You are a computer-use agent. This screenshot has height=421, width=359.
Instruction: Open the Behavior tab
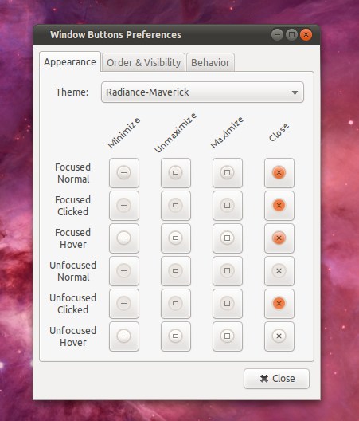[210, 62]
